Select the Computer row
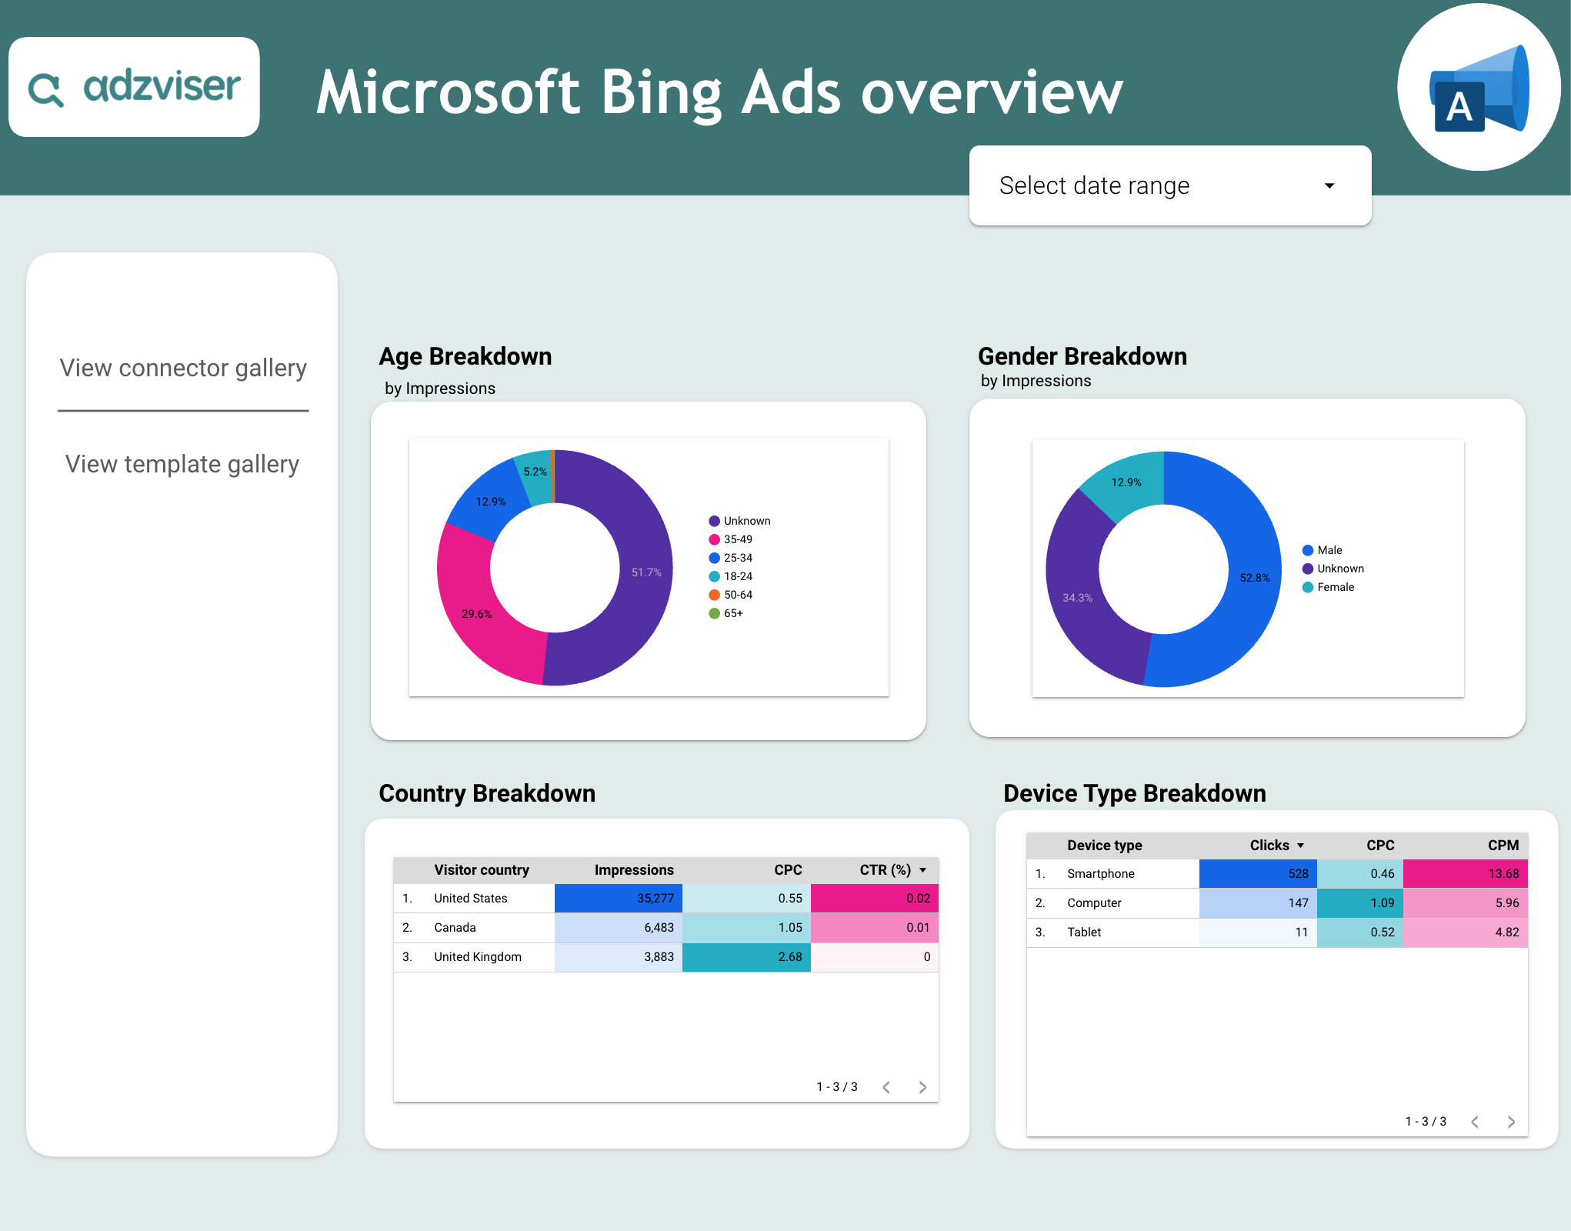Viewport: 1571px width, 1231px height. [1277, 902]
